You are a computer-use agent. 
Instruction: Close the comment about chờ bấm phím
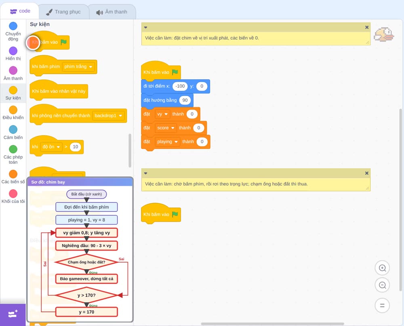pyautogui.click(x=367, y=173)
